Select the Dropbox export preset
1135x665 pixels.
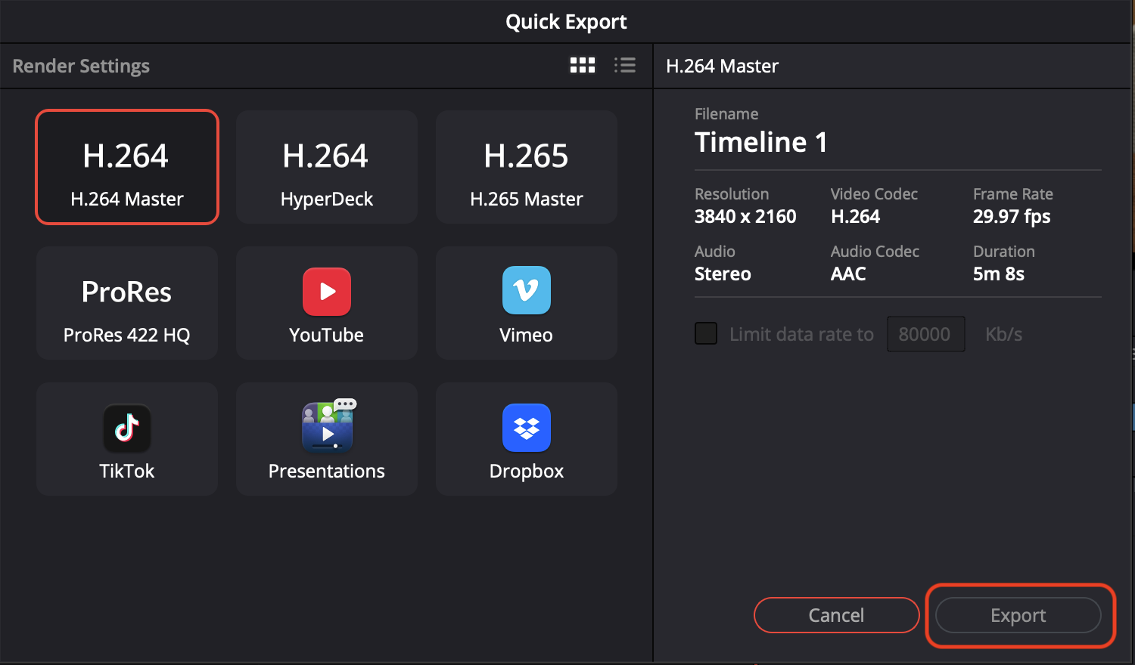tap(526, 439)
